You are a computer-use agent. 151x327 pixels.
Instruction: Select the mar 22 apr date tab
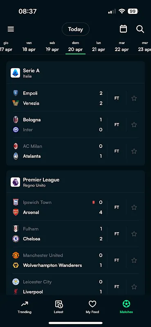pos(122,47)
